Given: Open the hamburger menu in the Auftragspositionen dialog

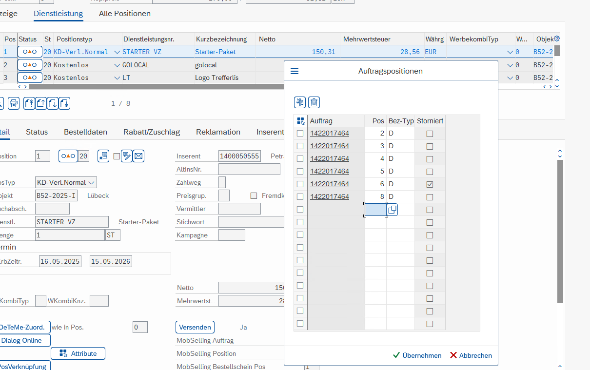Looking at the screenshot, I should point(295,71).
